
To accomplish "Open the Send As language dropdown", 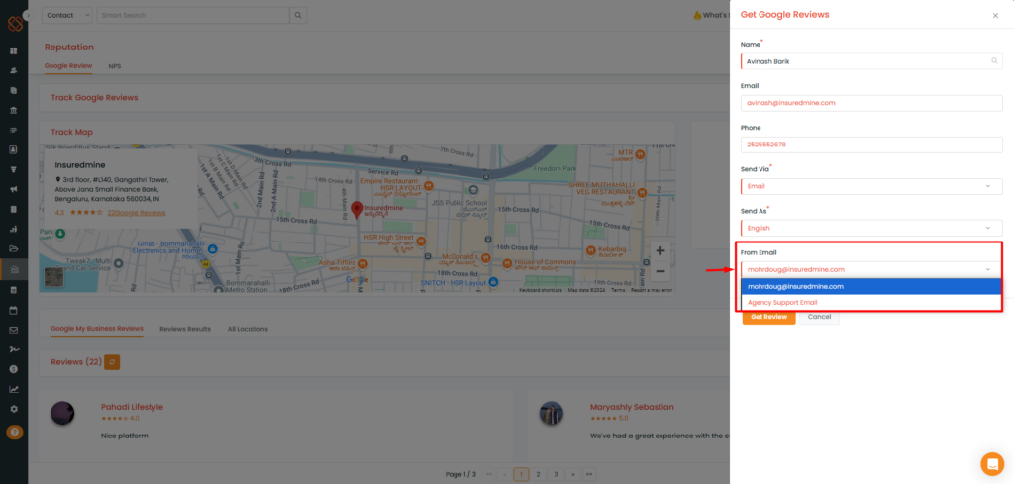I will [x=871, y=228].
